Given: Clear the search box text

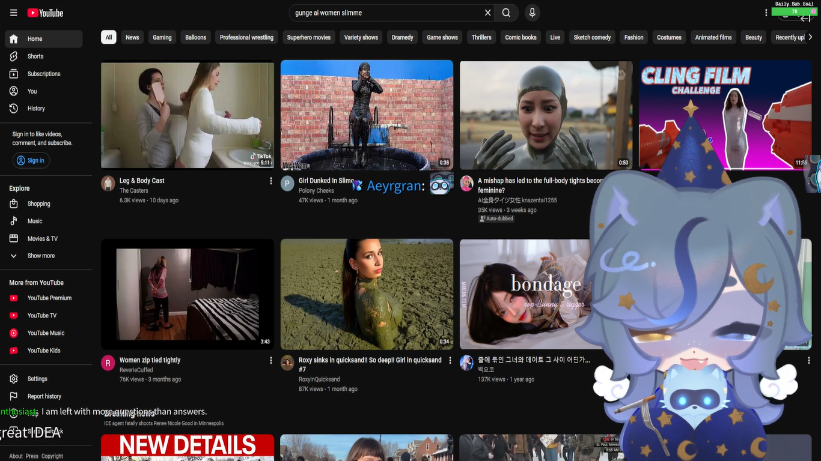Looking at the screenshot, I should coord(487,13).
